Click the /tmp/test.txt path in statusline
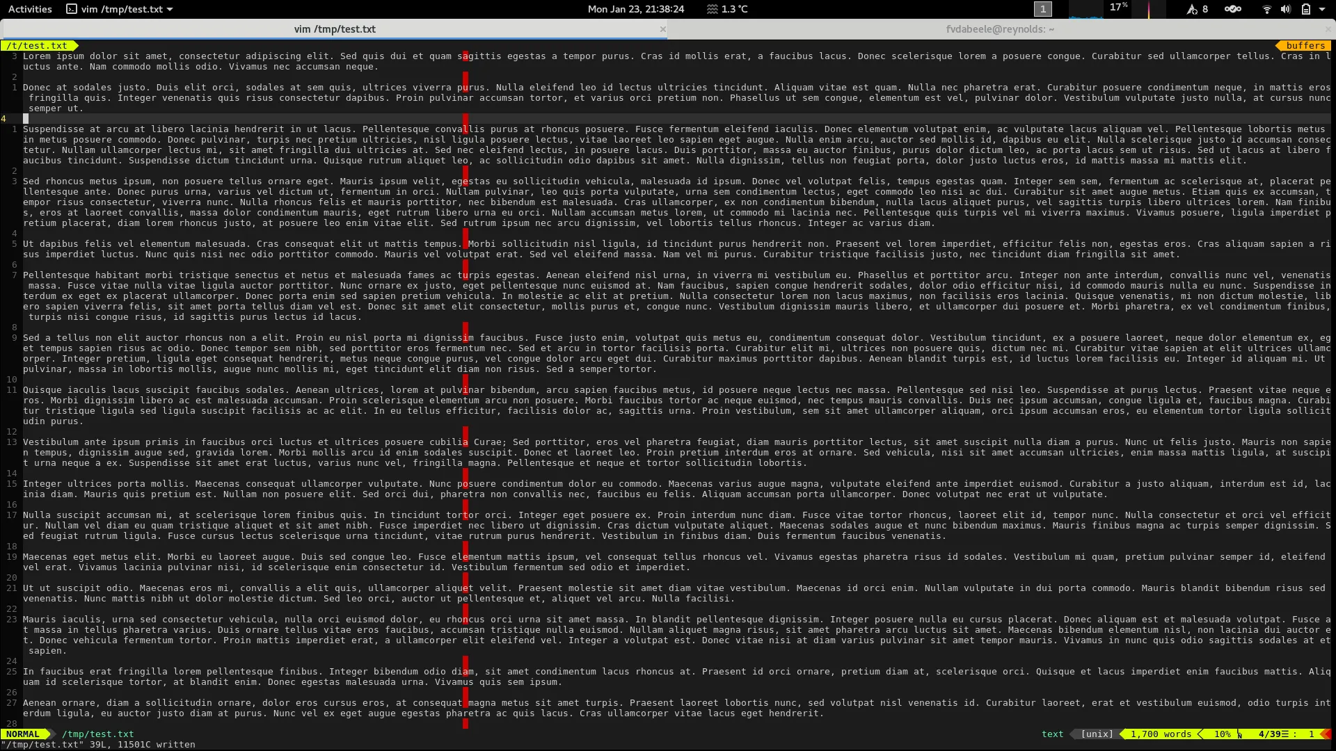Screen dimensions: 1336x751 (x=97, y=734)
